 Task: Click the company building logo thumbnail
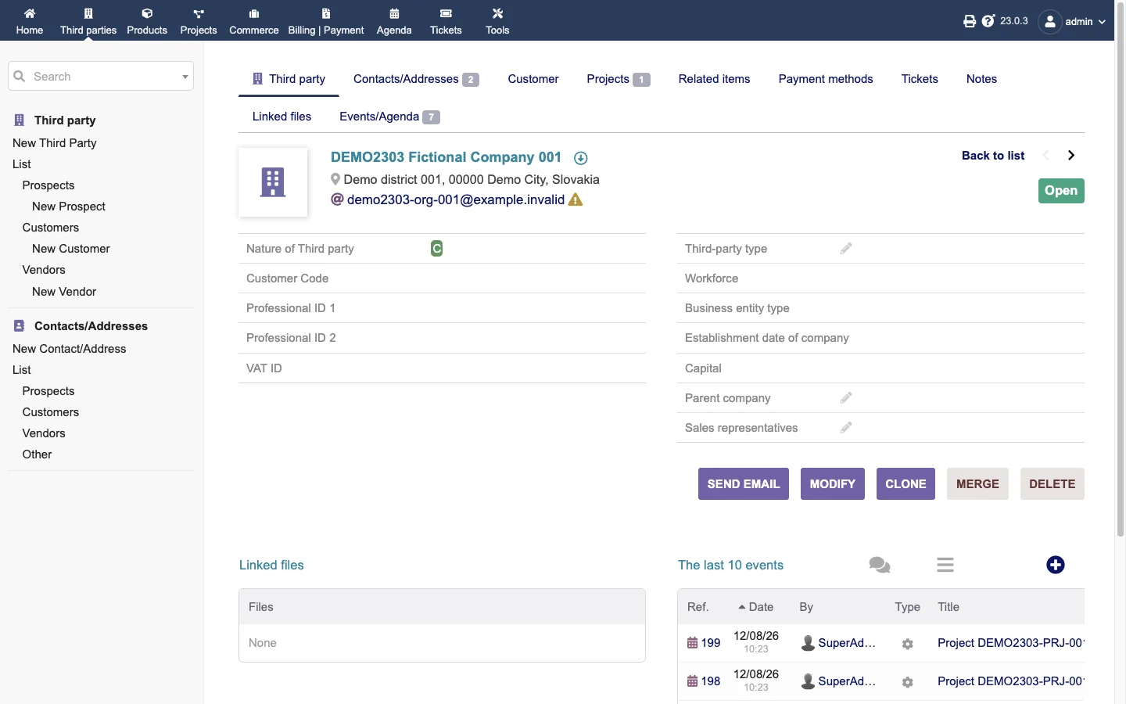point(273,182)
